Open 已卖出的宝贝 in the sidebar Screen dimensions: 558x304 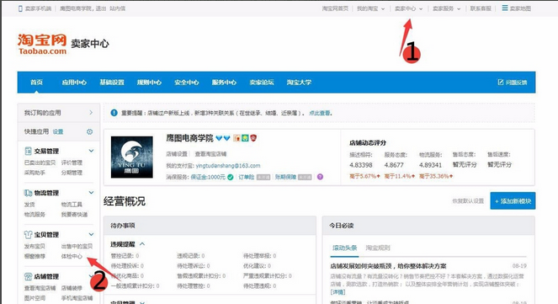click(x=40, y=163)
